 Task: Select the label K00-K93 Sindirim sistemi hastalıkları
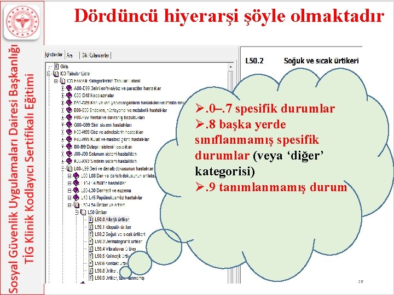[x=105, y=161]
